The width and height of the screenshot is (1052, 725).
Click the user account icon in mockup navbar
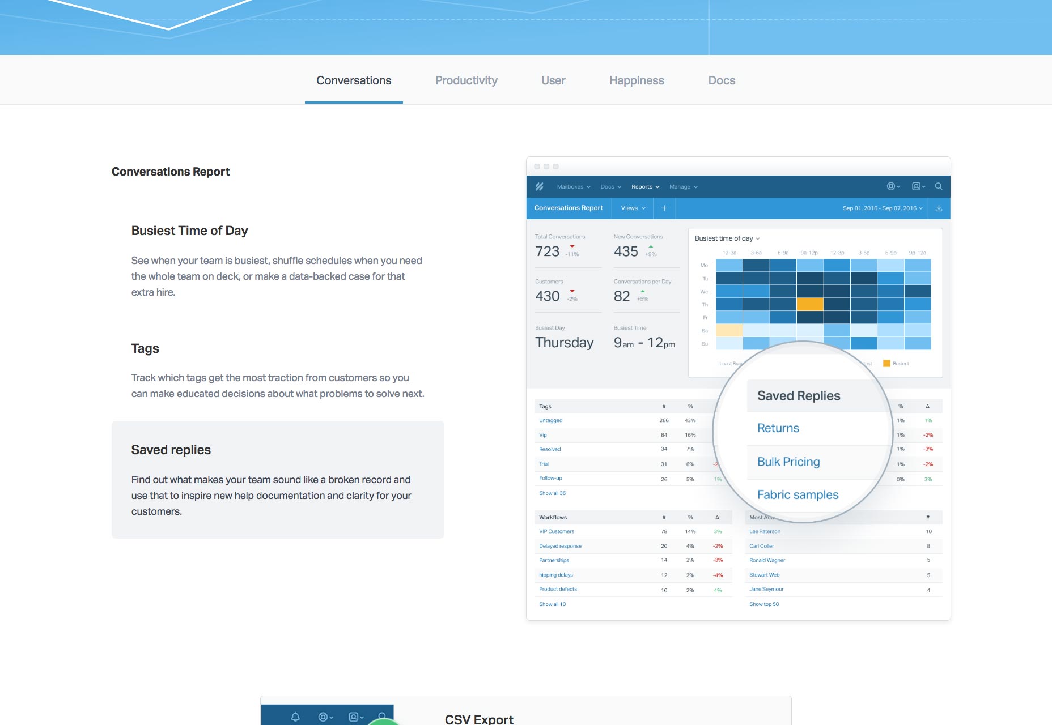(x=918, y=186)
